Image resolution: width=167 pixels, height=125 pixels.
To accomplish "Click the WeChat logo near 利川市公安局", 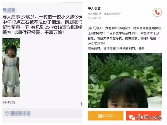I will tap(132, 117).
